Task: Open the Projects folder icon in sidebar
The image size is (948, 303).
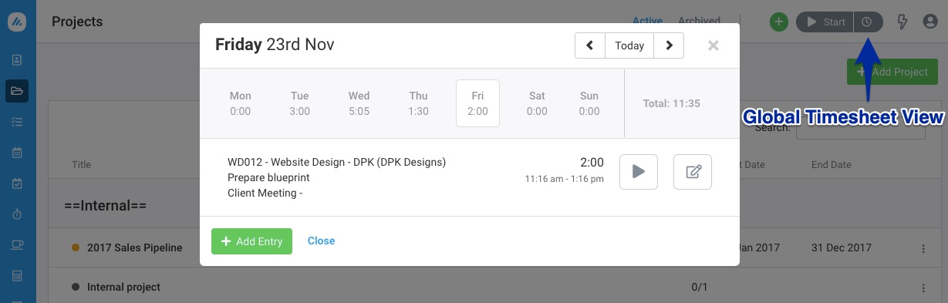Action: (x=17, y=91)
